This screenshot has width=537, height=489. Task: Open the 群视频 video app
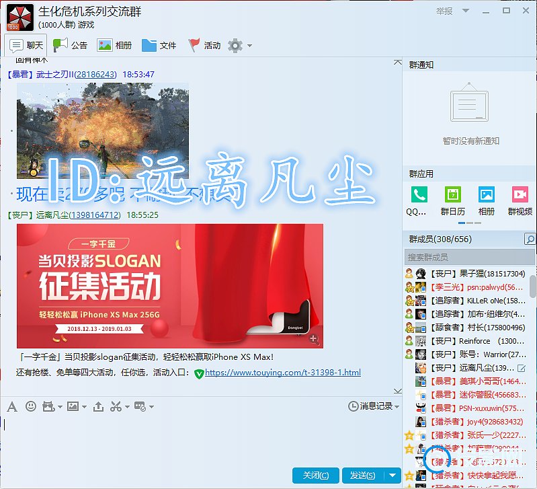[x=520, y=194]
